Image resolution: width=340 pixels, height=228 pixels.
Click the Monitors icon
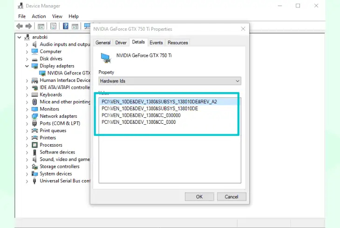34,109
